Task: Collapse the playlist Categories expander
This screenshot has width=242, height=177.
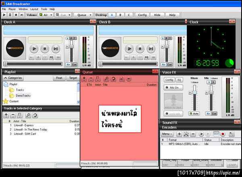Action: (13, 78)
